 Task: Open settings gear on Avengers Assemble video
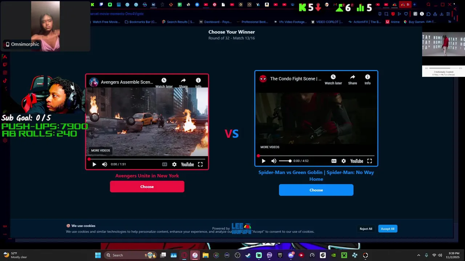tap(174, 164)
